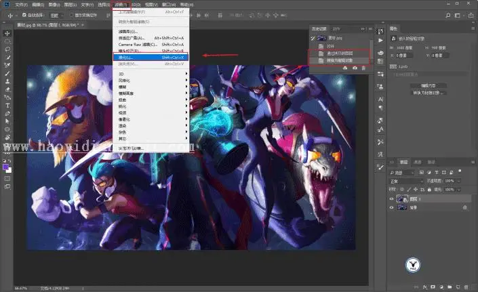Click the new group folder icon in Layers panel
The height and width of the screenshot is (292, 478).
[450, 287]
